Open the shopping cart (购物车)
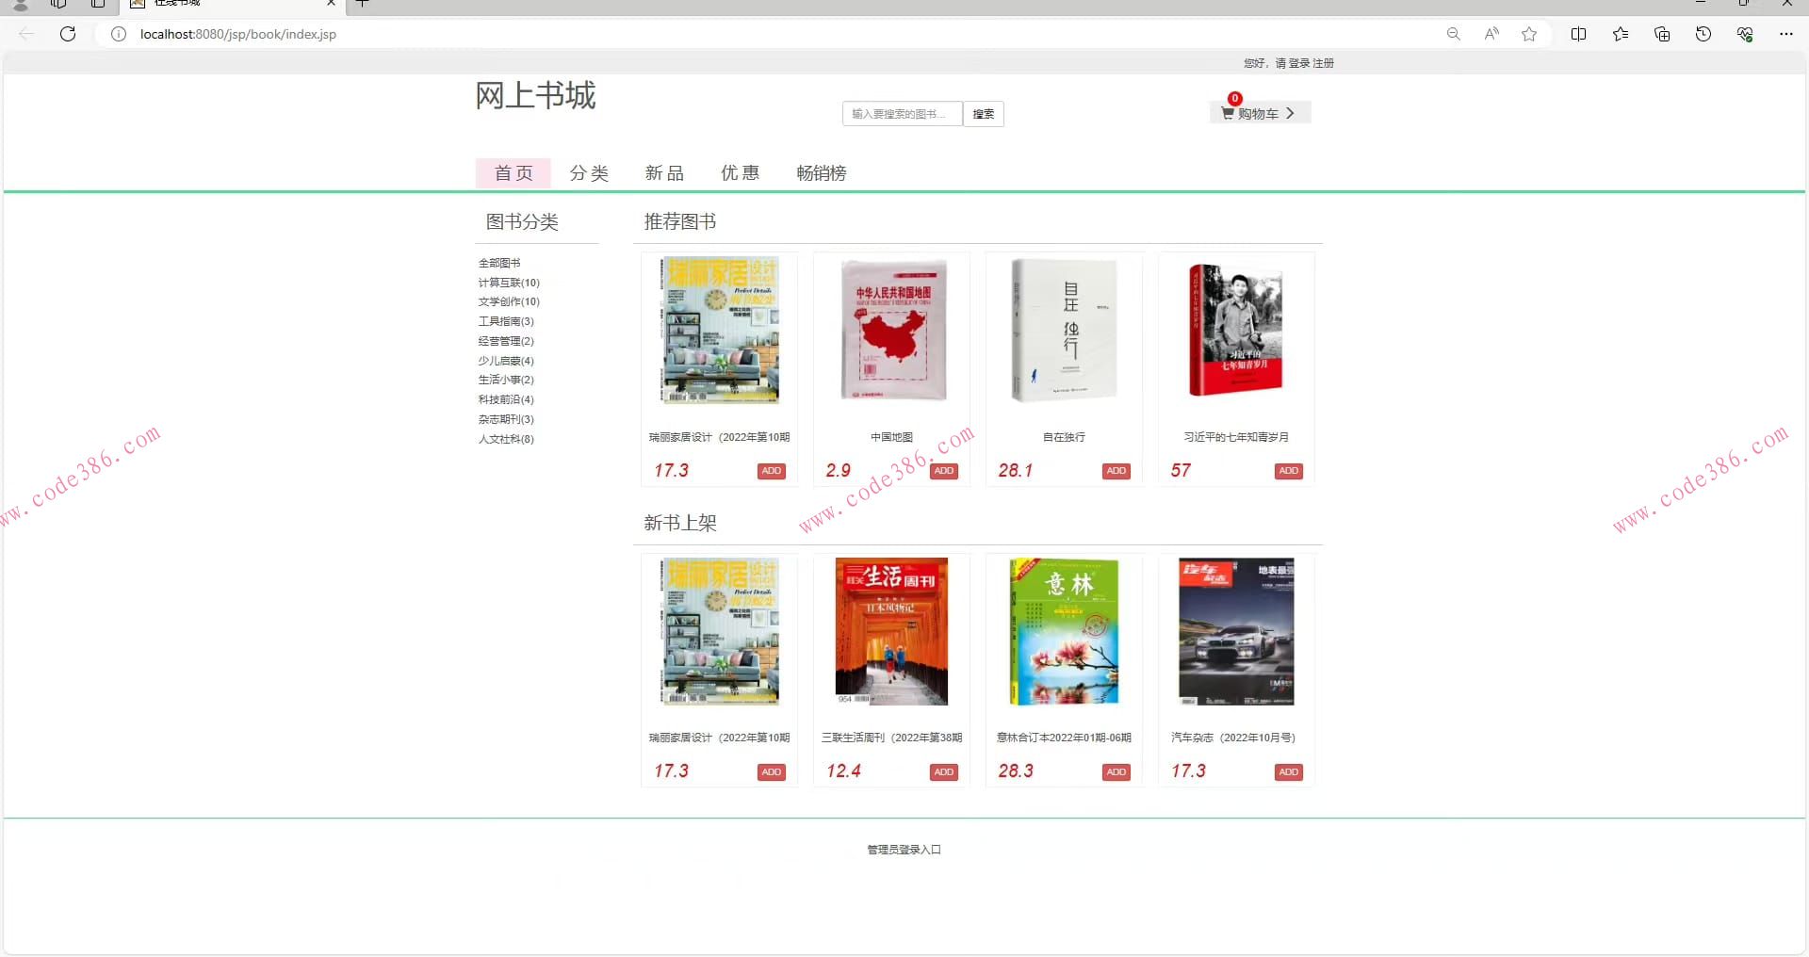 (x=1256, y=112)
